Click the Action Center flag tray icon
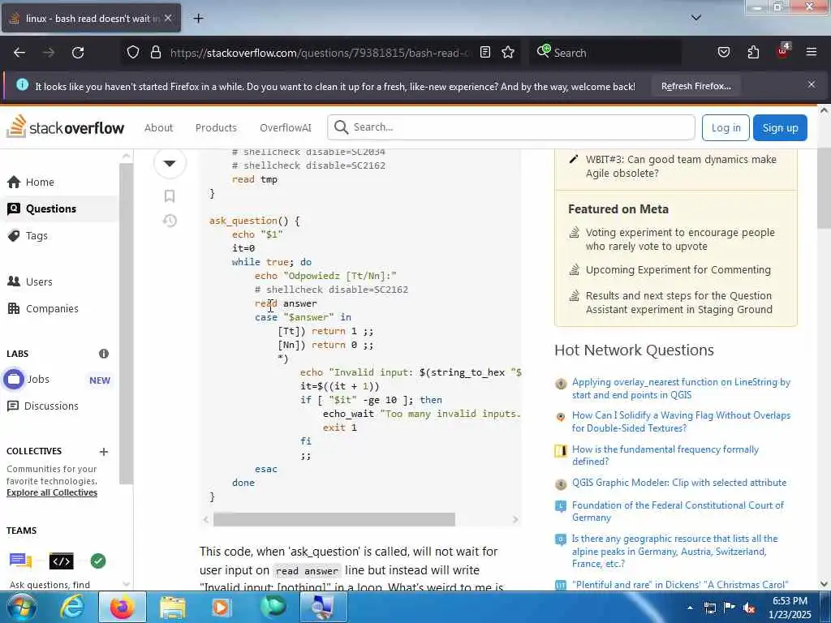The width and height of the screenshot is (831, 623). 730,608
